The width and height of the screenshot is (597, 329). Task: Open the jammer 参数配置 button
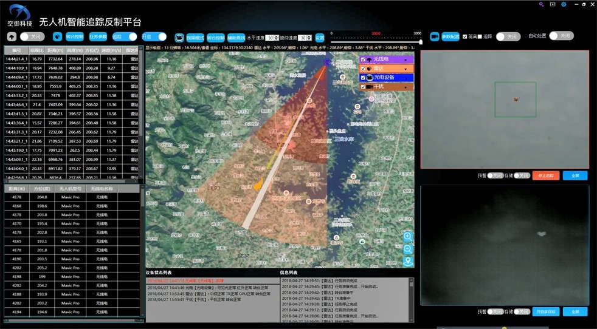pyautogui.click(x=450, y=36)
